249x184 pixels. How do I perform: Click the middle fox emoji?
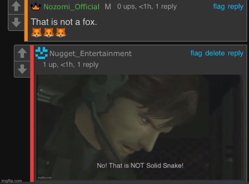point(49,32)
